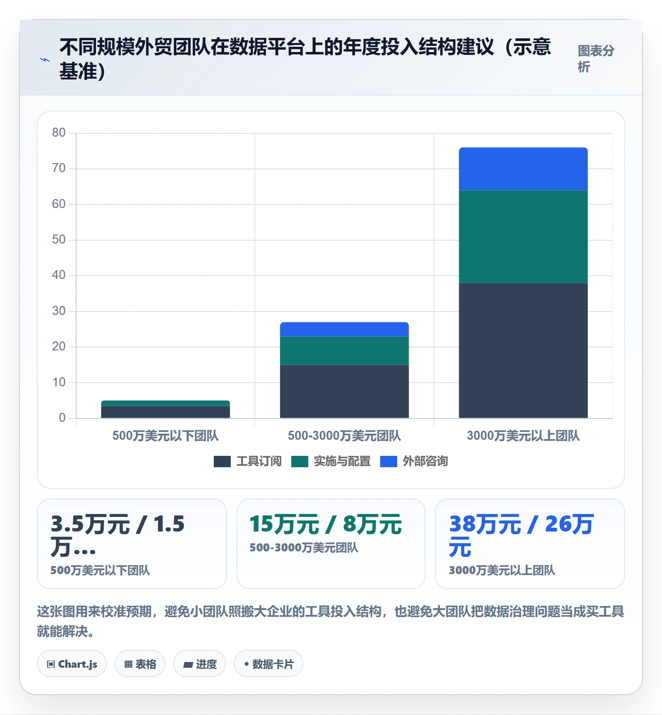Viewport: 662px width, 715px height.
Task: Click the lightning bolt icon beside the title
Action: pos(45,60)
